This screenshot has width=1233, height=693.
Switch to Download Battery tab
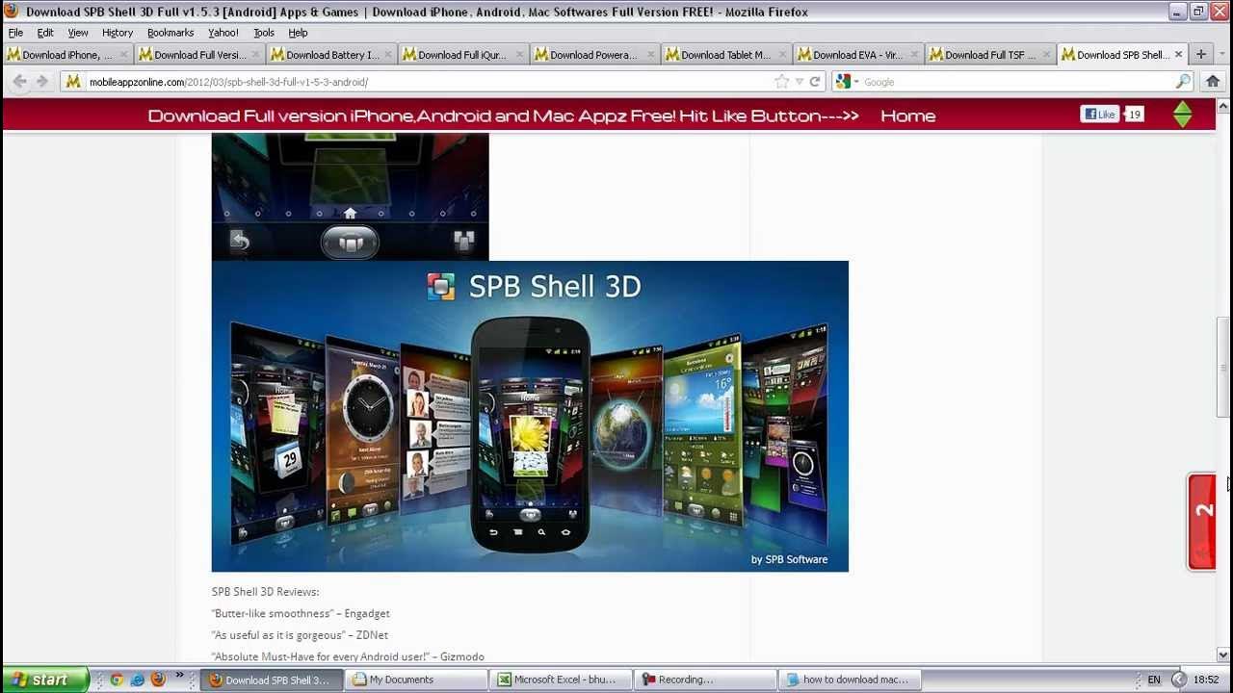(331, 55)
